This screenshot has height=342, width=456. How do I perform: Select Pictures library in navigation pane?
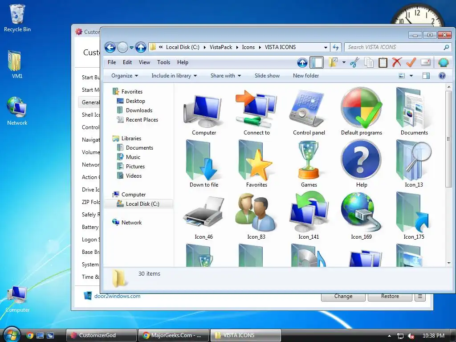135,167
